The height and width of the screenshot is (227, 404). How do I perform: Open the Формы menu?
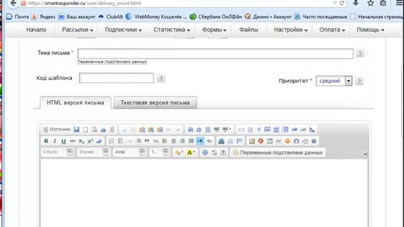coord(214,30)
